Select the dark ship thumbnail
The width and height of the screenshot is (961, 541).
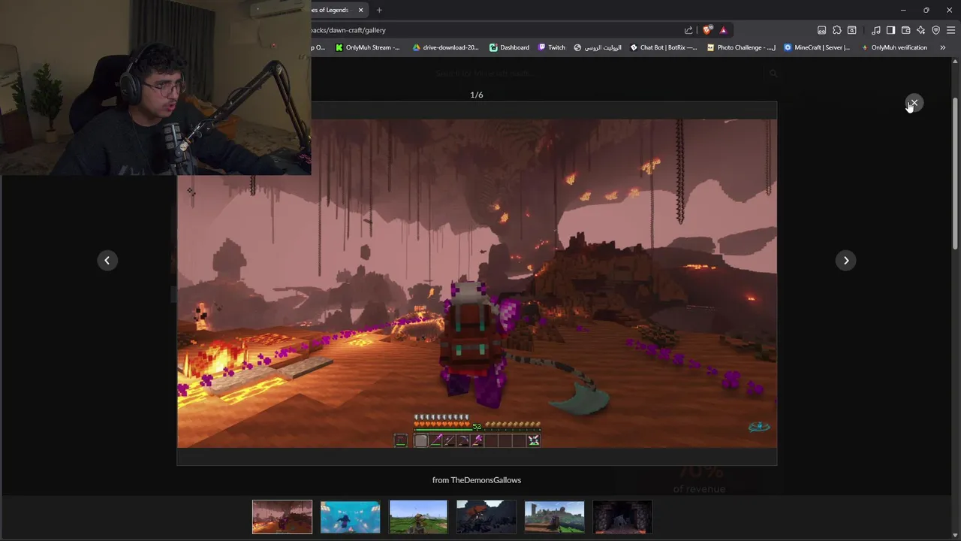coord(487,517)
